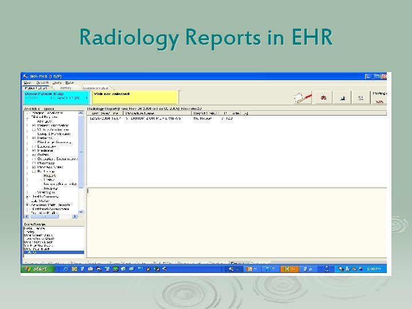Screen dimensions: 412x309
Task: Click the highlighted Two Years date range
Action: pos(54,252)
